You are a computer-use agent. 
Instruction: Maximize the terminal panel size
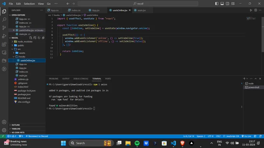coord(255,78)
